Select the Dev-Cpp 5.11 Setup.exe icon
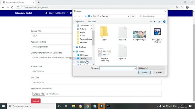Viewport: 195px width, 109px height. pos(157,32)
